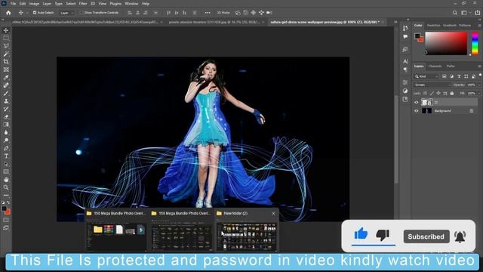Toggle lock image pixels brush icon
Screen dimensions: 483x272
[432, 93]
